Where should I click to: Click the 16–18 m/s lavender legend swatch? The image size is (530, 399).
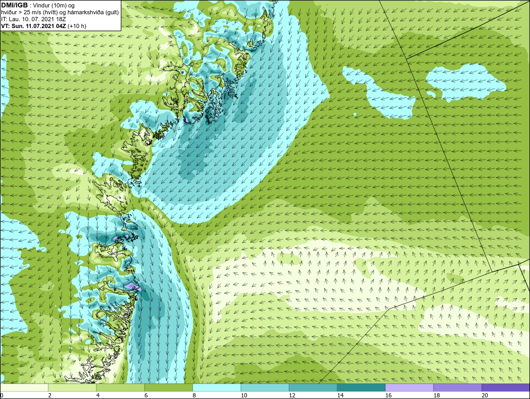click(409, 387)
